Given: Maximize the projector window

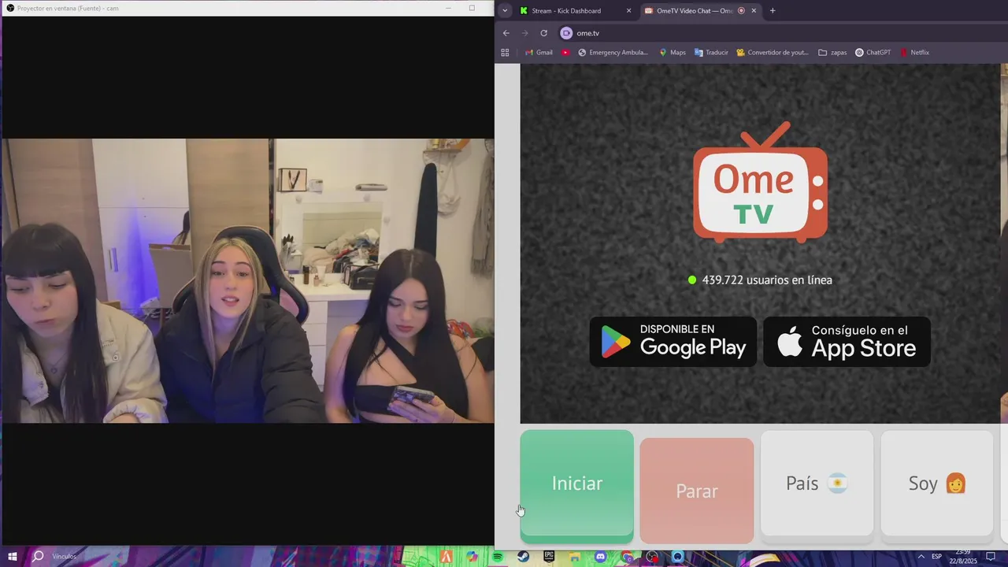Looking at the screenshot, I should (472, 8).
